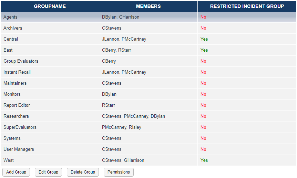Viewport: 297px width, 178px height.
Task: Click the Members column header
Action: pyautogui.click(x=148, y=6)
